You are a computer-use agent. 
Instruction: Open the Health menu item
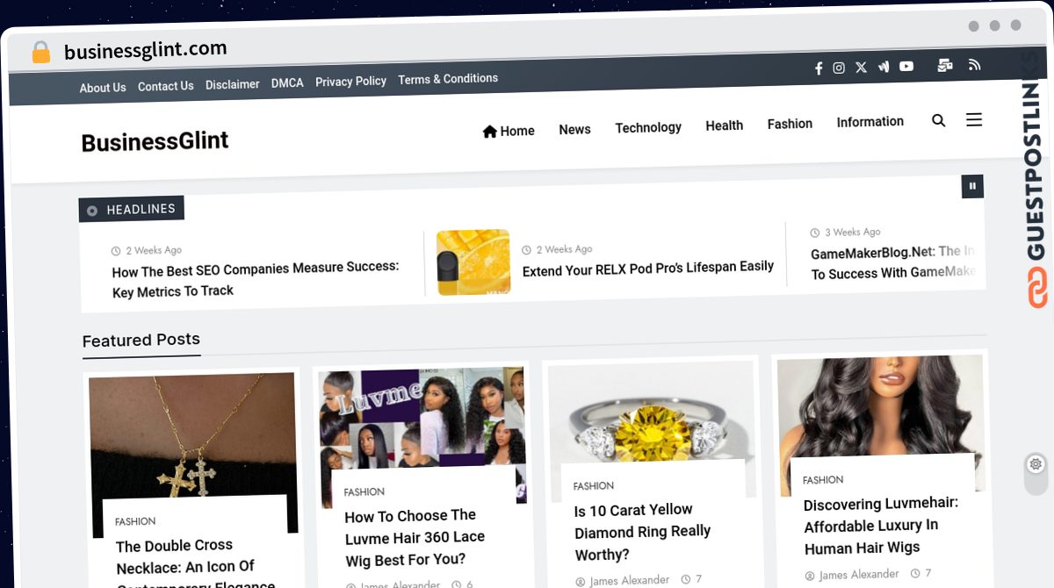(725, 125)
